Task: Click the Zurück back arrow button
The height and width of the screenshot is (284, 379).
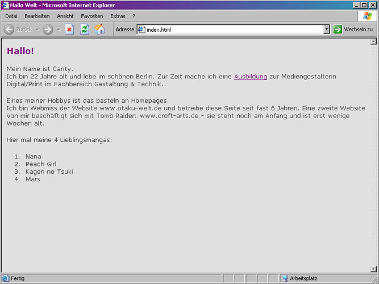Action: 9,30
